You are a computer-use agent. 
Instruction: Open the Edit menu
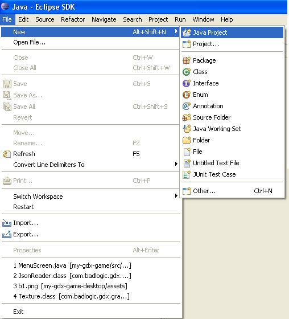pyautogui.click(x=23, y=19)
